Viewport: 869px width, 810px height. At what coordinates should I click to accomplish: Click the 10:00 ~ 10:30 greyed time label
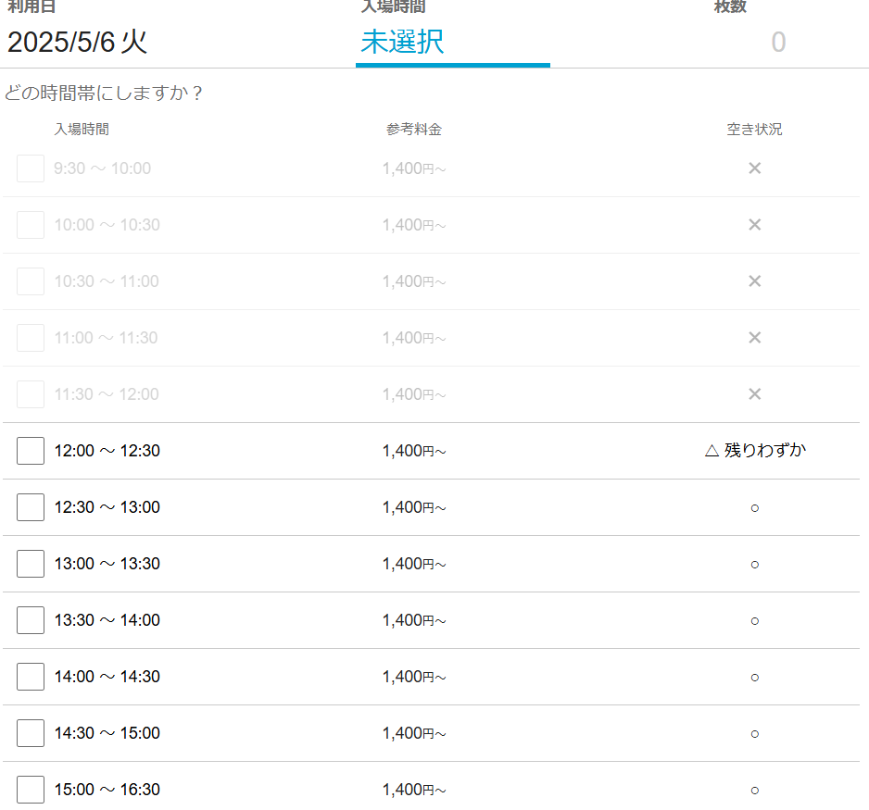click(107, 225)
